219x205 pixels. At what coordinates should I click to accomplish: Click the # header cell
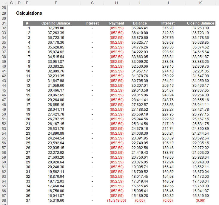click(x=27, y=23)
